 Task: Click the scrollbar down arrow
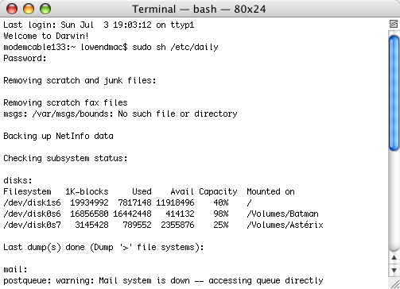[x=394, y=271]
